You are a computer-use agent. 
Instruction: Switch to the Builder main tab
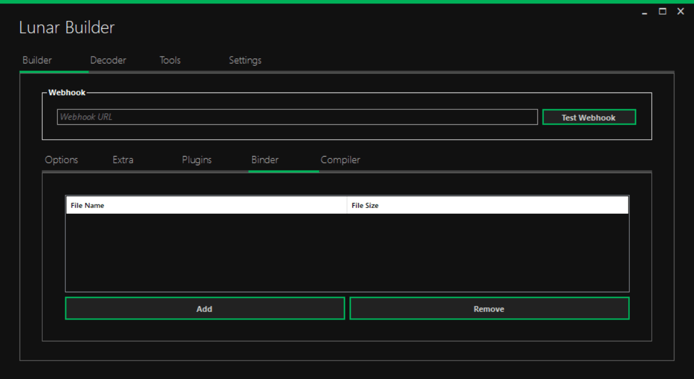(x=37, y=60)
